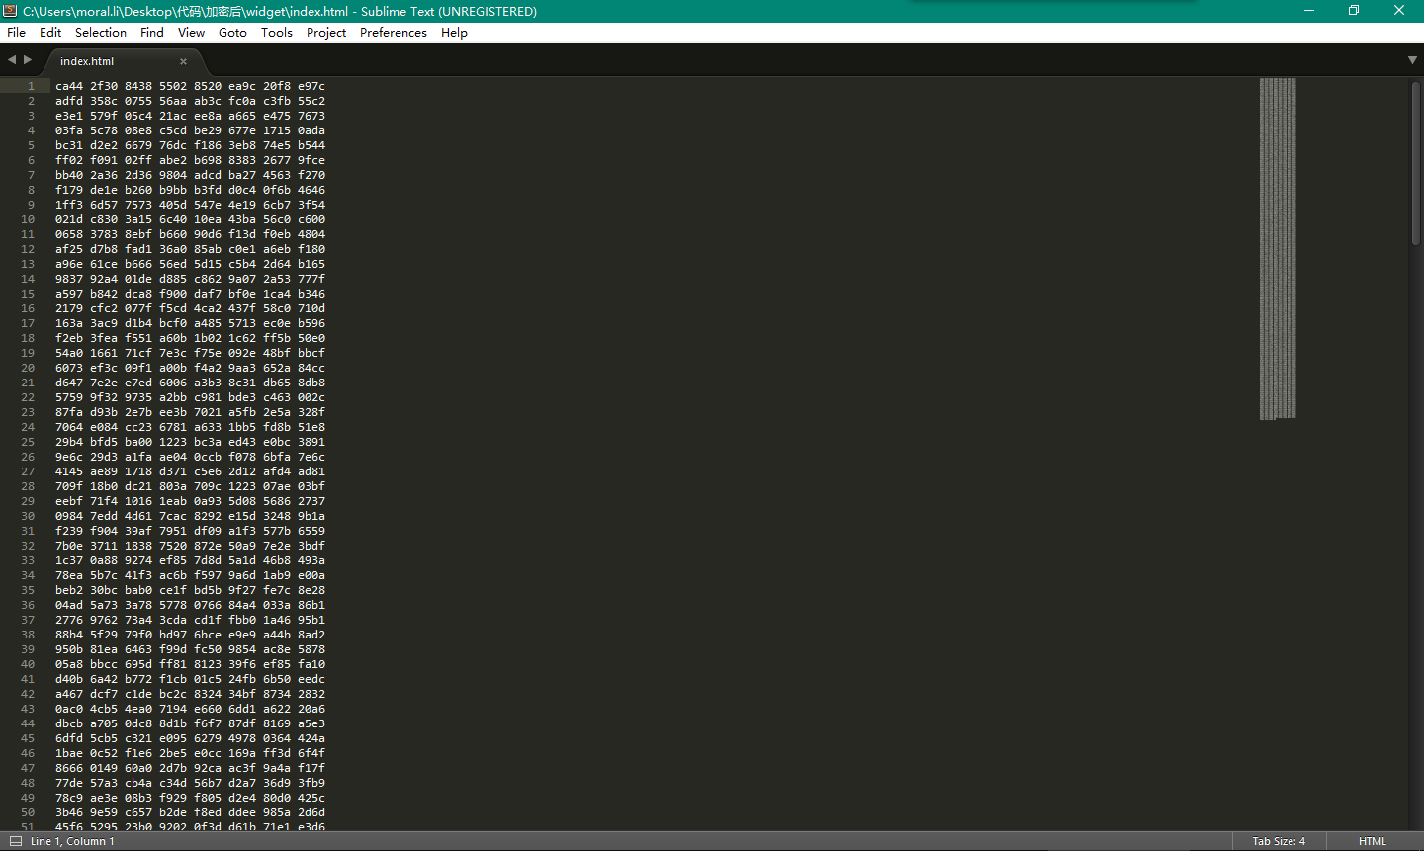This screenshot has height=851, width=1424.
Task: Place cursor on hex value 29b4
Action: pos(69,442)
